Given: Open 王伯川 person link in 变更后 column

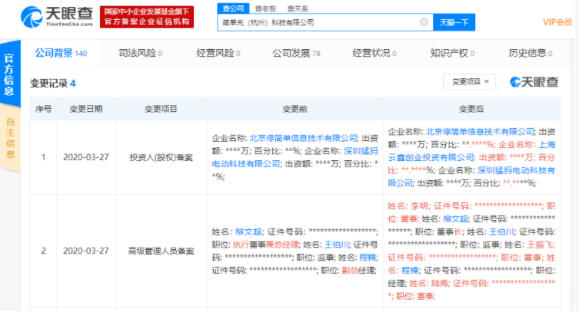Looking at the screenshot, I should point(501,232).
